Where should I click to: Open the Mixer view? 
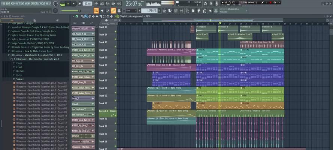(182, 10)
